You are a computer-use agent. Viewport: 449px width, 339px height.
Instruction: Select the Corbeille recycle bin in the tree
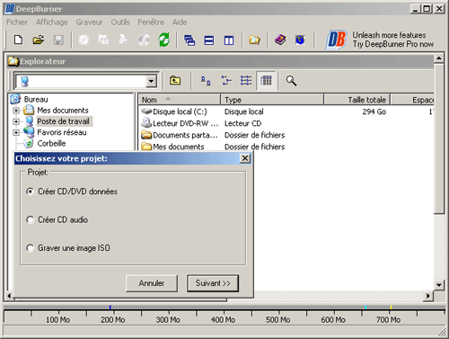(51, 143)
